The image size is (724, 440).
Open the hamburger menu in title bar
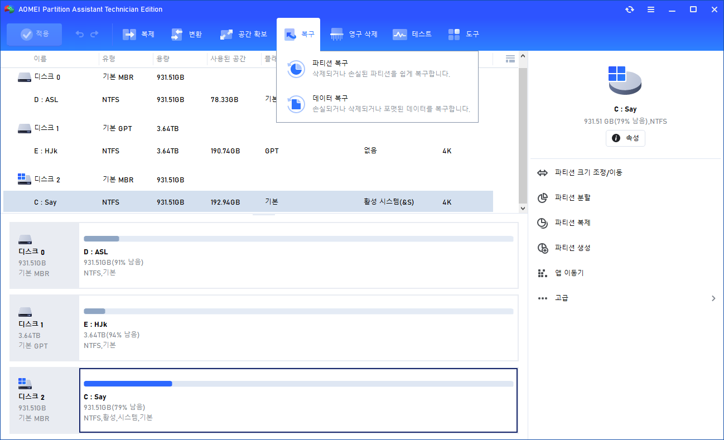(651, 9)
